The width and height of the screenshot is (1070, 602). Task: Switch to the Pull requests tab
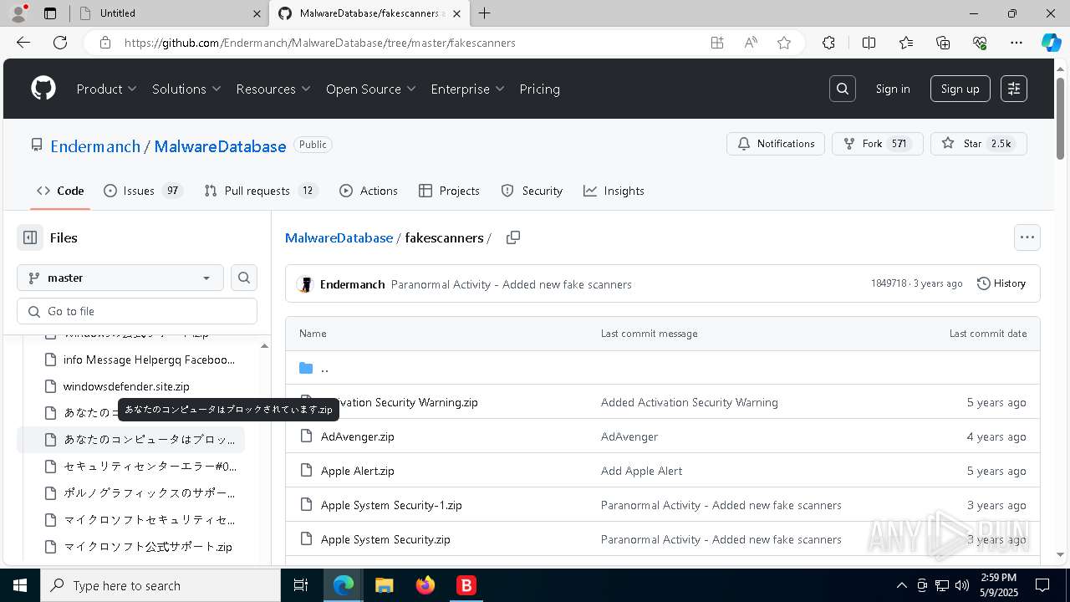(262, 191)
